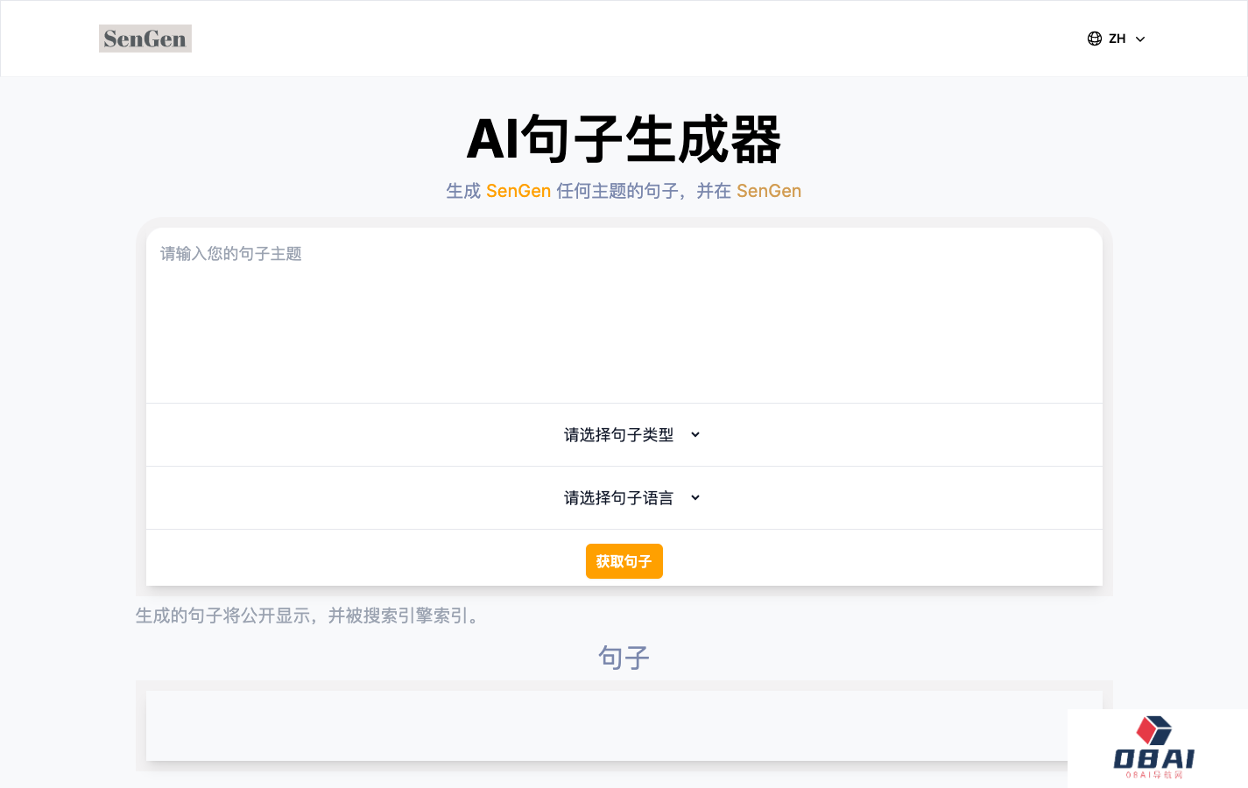Image resolution: width=1248 pixels, height=788 pixels.
Task: Open the ZH language selector
Action: click(x=1117, y=39)
